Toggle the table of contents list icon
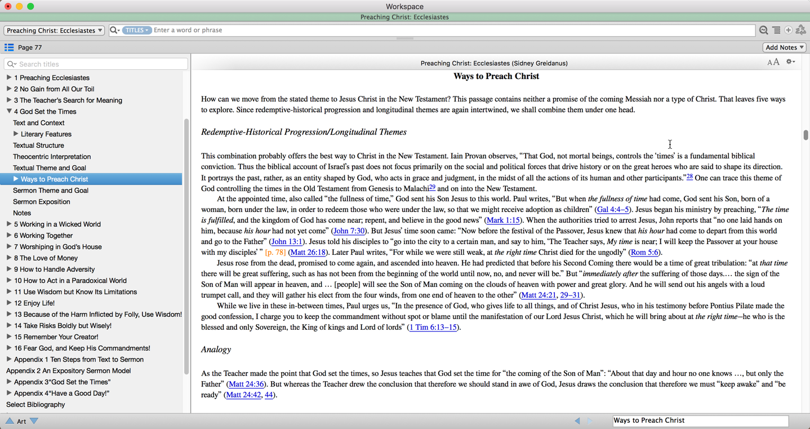This screenshot has height=429, width=810. 9,47
